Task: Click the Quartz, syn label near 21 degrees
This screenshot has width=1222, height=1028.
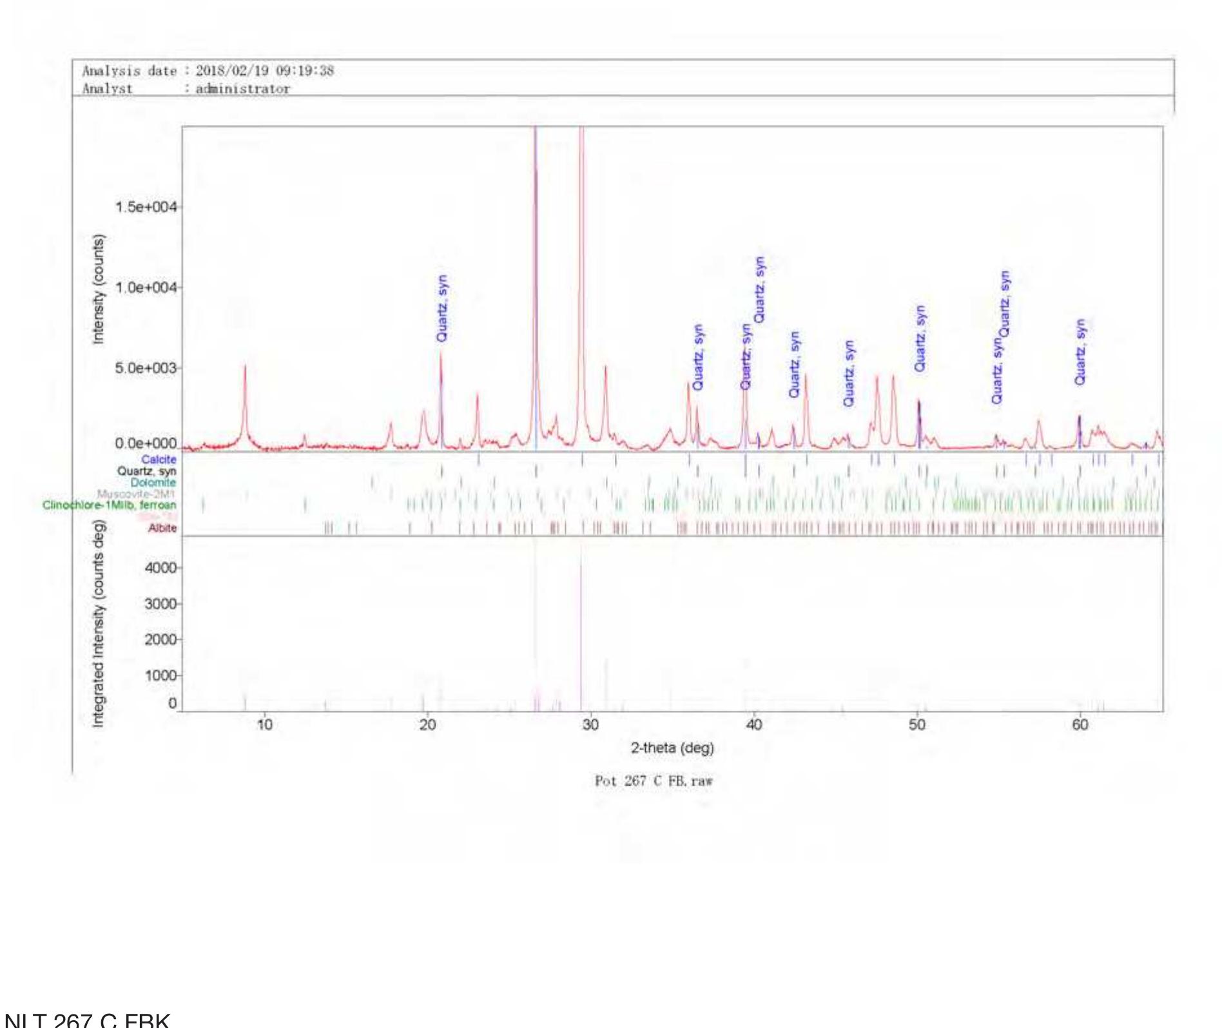Action: pyautogui.click(x=441, y=308)
